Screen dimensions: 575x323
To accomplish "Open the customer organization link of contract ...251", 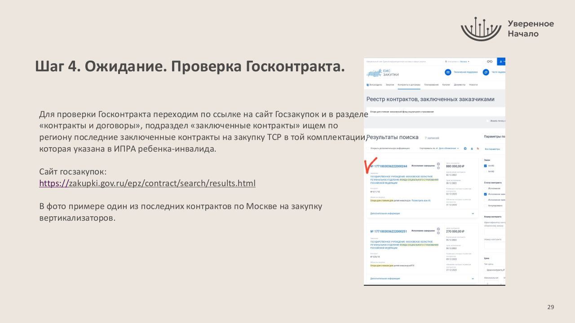I will [404, 245].
